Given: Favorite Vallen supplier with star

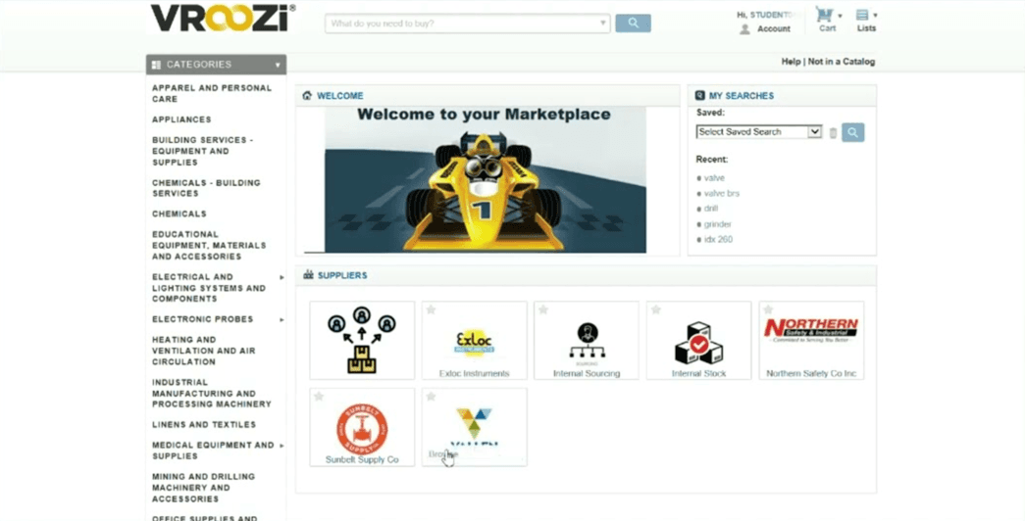Looking at the screenshot, I should pos(431,397).
